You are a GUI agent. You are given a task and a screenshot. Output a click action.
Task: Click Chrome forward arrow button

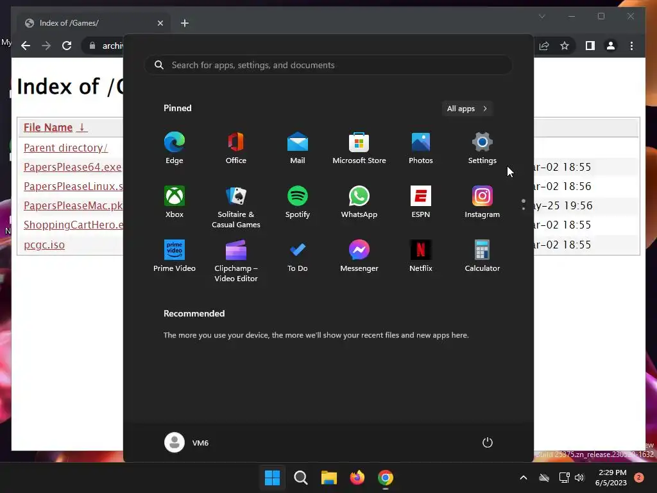pos(46,46)
